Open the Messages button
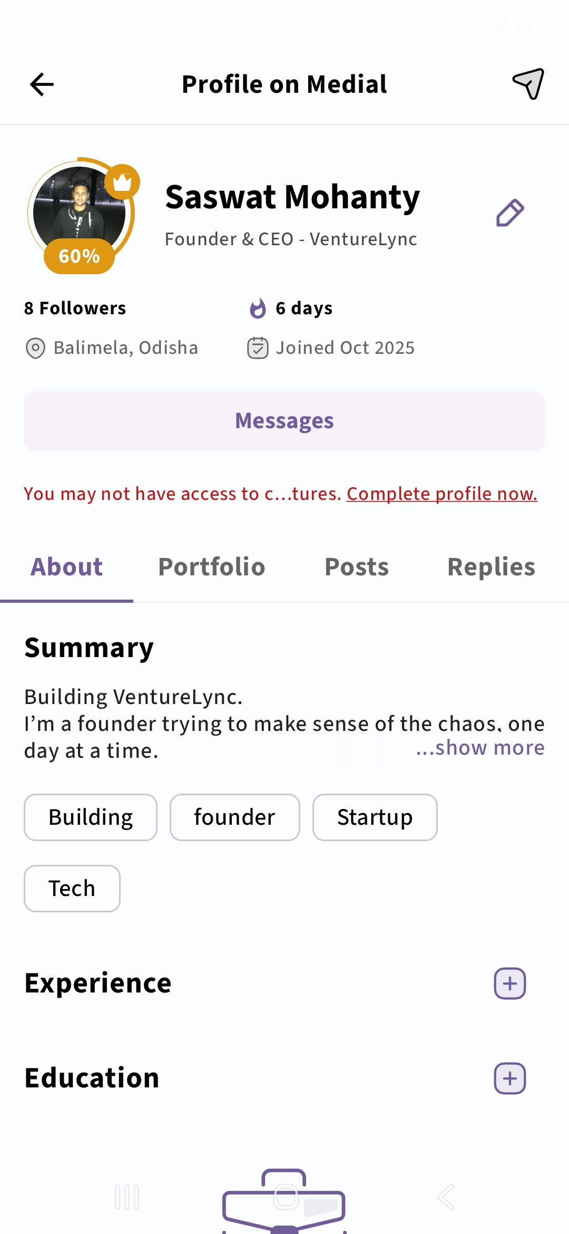The height and width of the screenshot is (1234, 569). 284,421
